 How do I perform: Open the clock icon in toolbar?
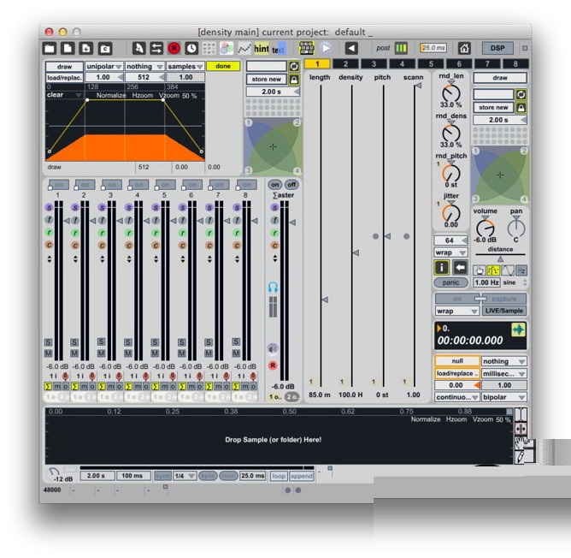coord(191,48)
